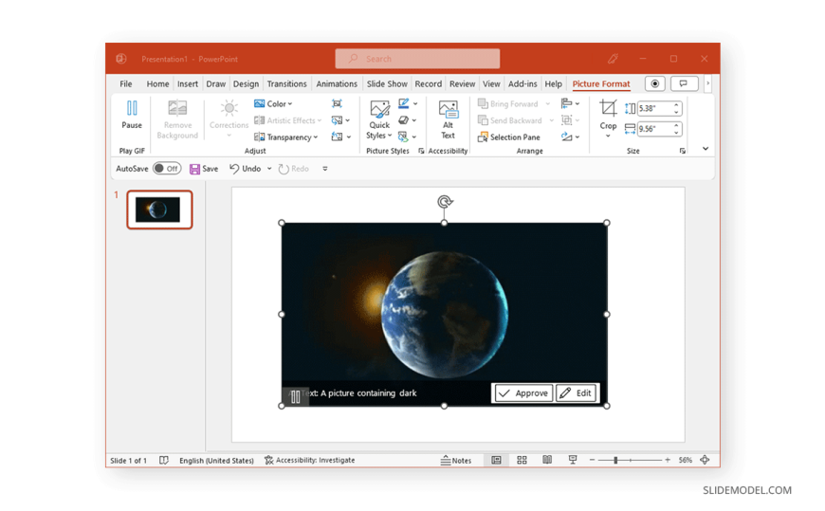Click the shape width field
Viewport: 825px width, 511px height.
pos(654,129)
